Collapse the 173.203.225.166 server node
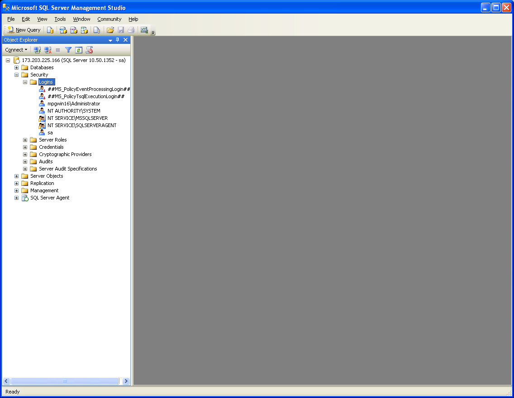514x398 pixels. [x=8, y=60]
